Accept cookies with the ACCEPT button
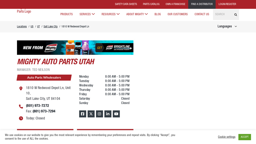 tap(244, 137)
